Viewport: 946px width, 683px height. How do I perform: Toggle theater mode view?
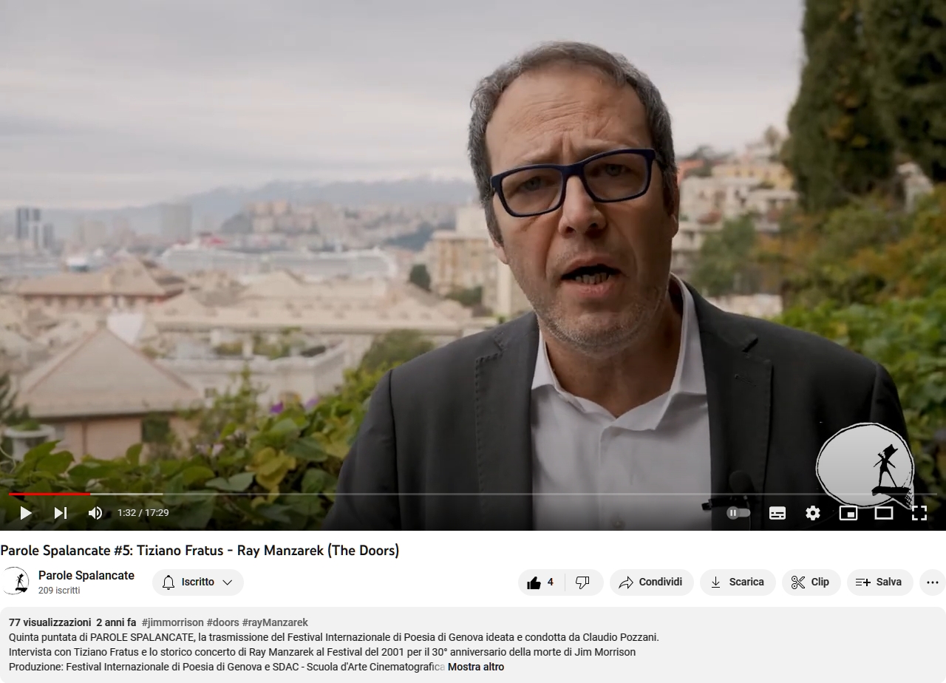click(884, 512)
